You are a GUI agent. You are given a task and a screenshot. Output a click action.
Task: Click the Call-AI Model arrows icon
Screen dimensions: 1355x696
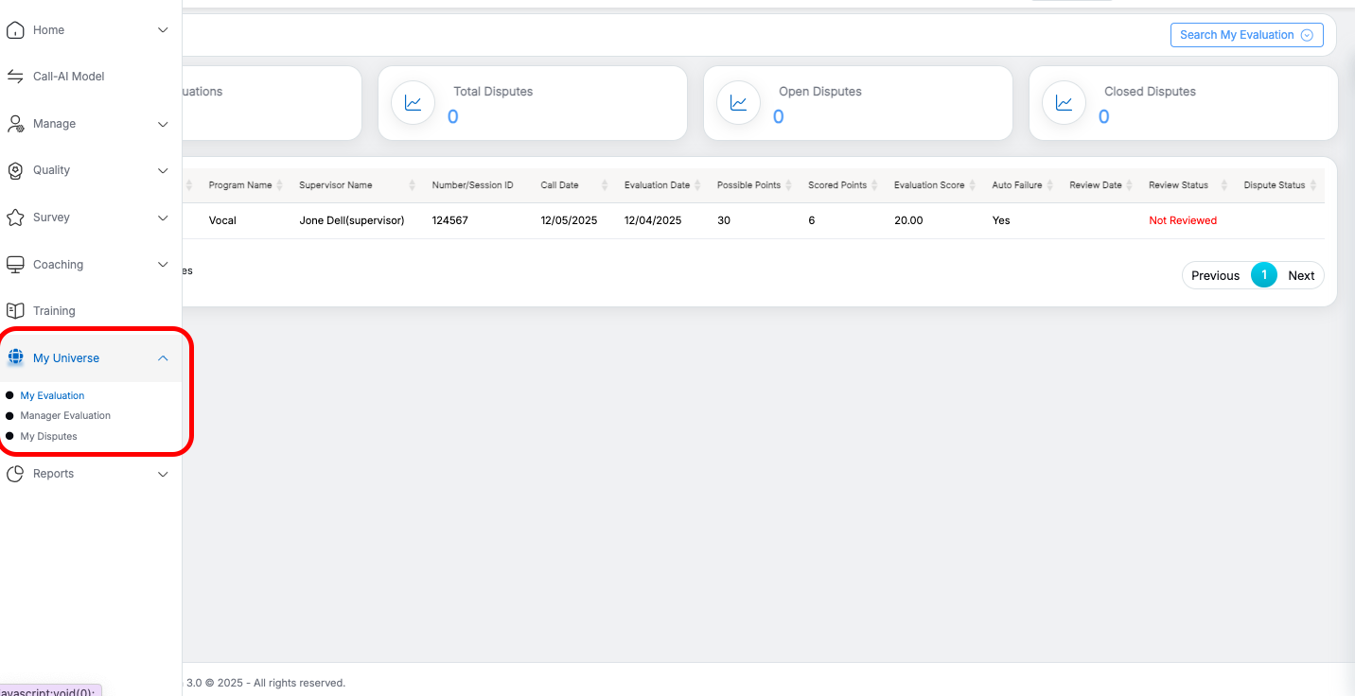click(x=15, y=77)
